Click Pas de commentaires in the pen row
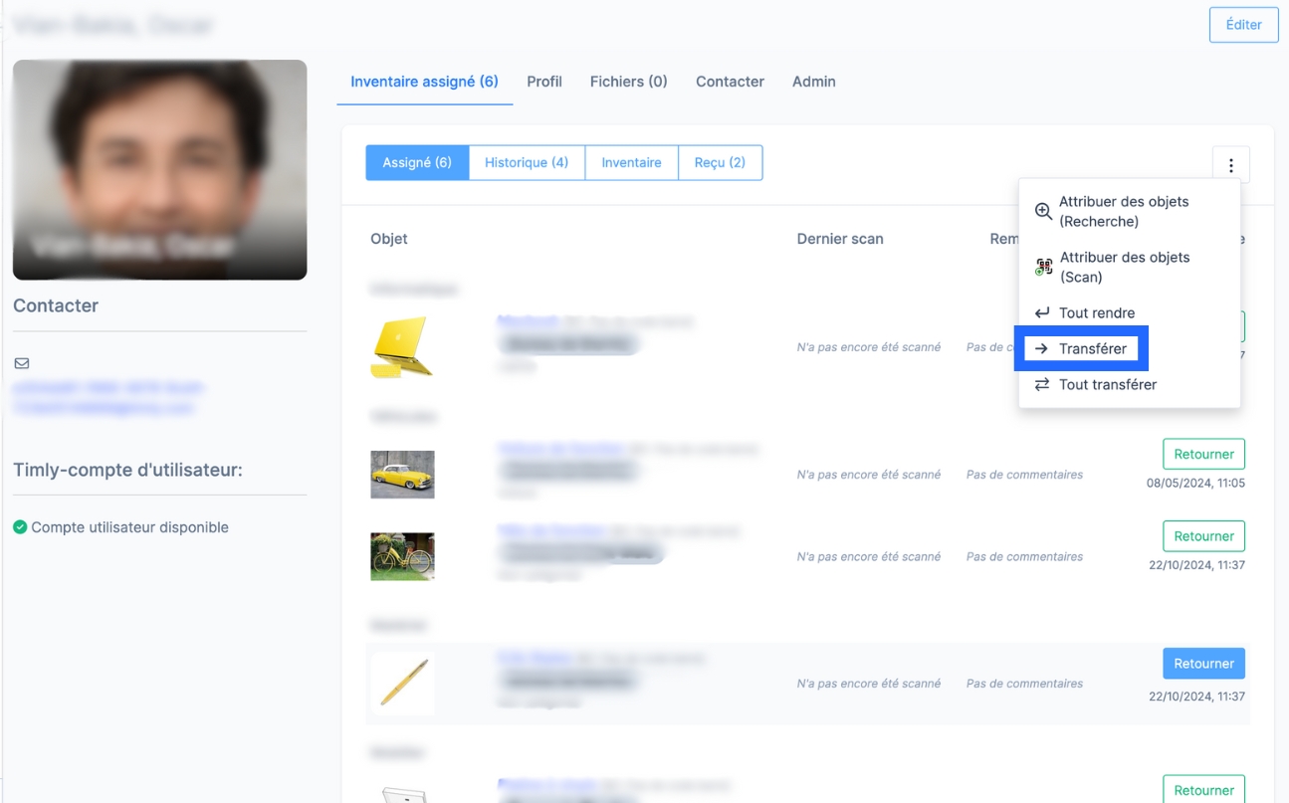This screenshot has width=1289, height=803. 1024,684
